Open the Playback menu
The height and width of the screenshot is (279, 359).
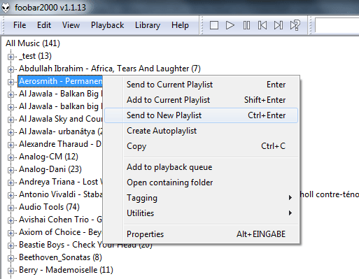click(107, 25)
